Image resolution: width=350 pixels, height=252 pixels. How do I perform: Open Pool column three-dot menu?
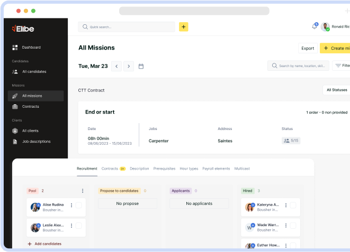click(83, 191)
